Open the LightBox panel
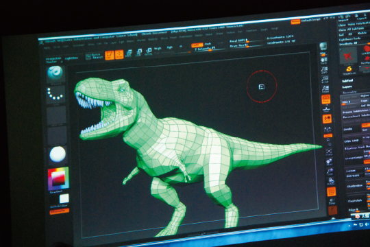The height and width of the screenshot is (247, 370). tap(71, 58)
